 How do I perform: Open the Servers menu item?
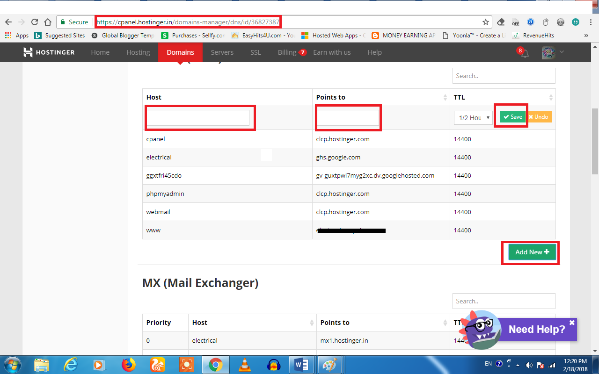(x=222, y=52)
